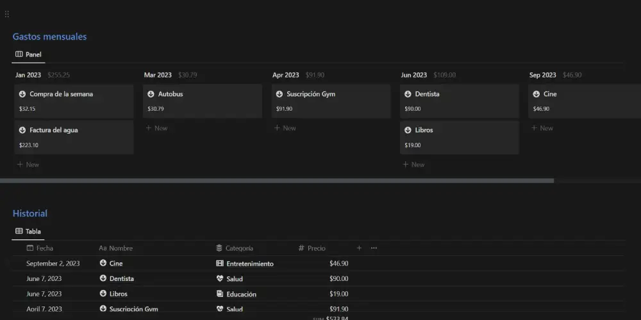Click the drag handle icon at top left
Image resolution: width=641 pixels, height=320 pixels.
coord(7,14)
